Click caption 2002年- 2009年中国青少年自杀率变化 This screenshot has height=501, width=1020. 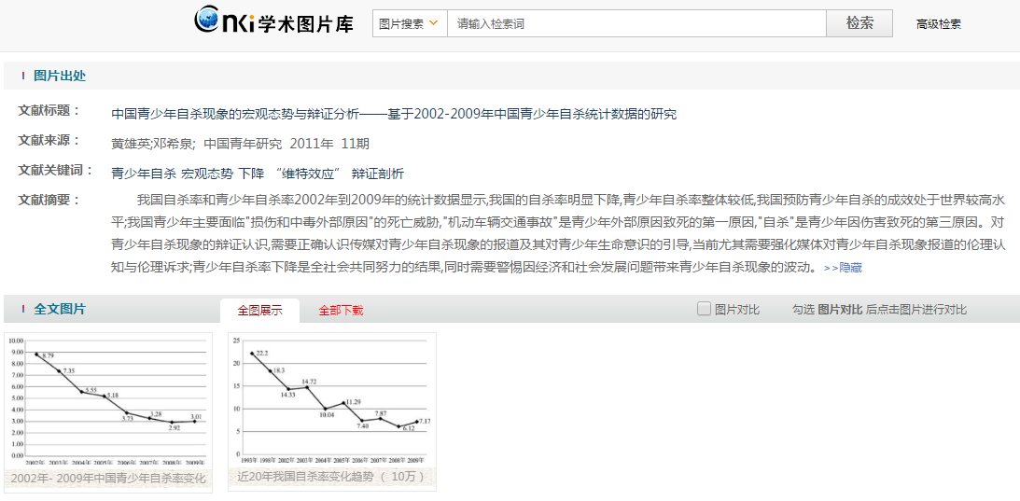(x=108, y=479)
